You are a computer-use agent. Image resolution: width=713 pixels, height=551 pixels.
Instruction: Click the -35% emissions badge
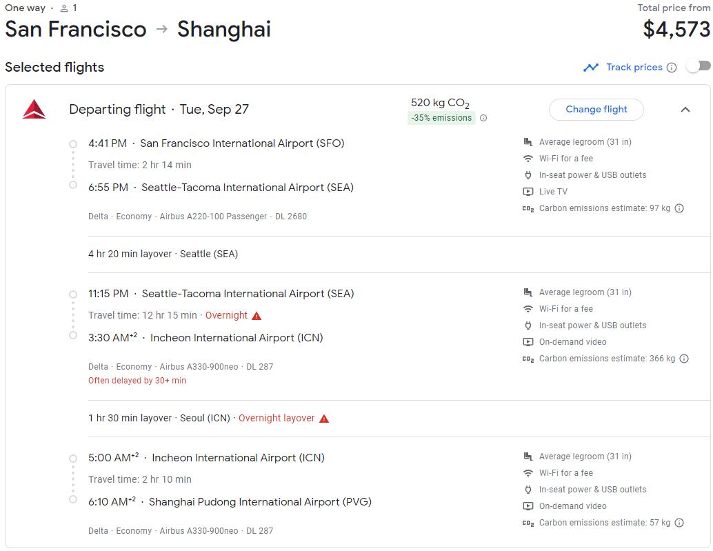441,118
